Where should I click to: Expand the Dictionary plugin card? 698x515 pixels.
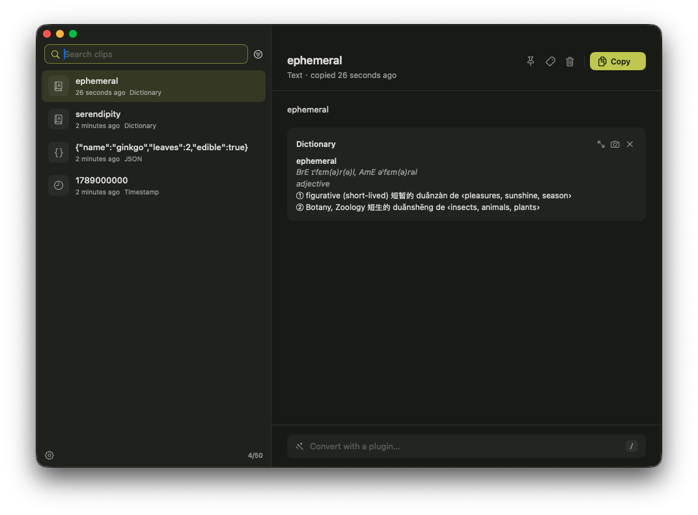(601, 144)
